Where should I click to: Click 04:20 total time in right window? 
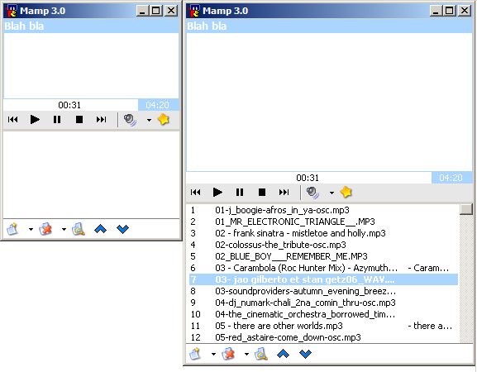coord(451,178)
